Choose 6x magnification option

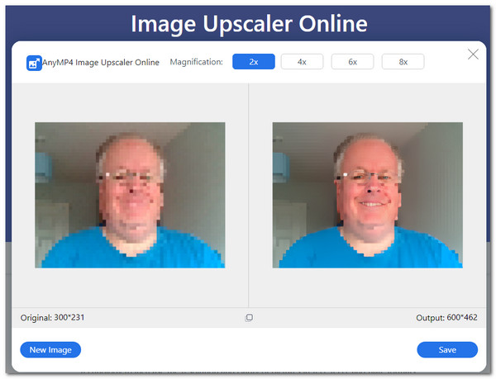[x=352, y=62]
